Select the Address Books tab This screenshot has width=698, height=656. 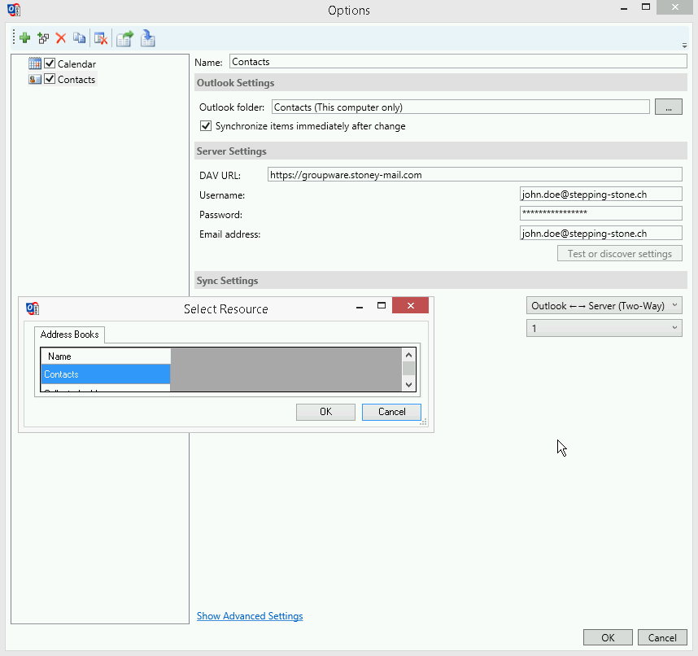pos(70,335)
